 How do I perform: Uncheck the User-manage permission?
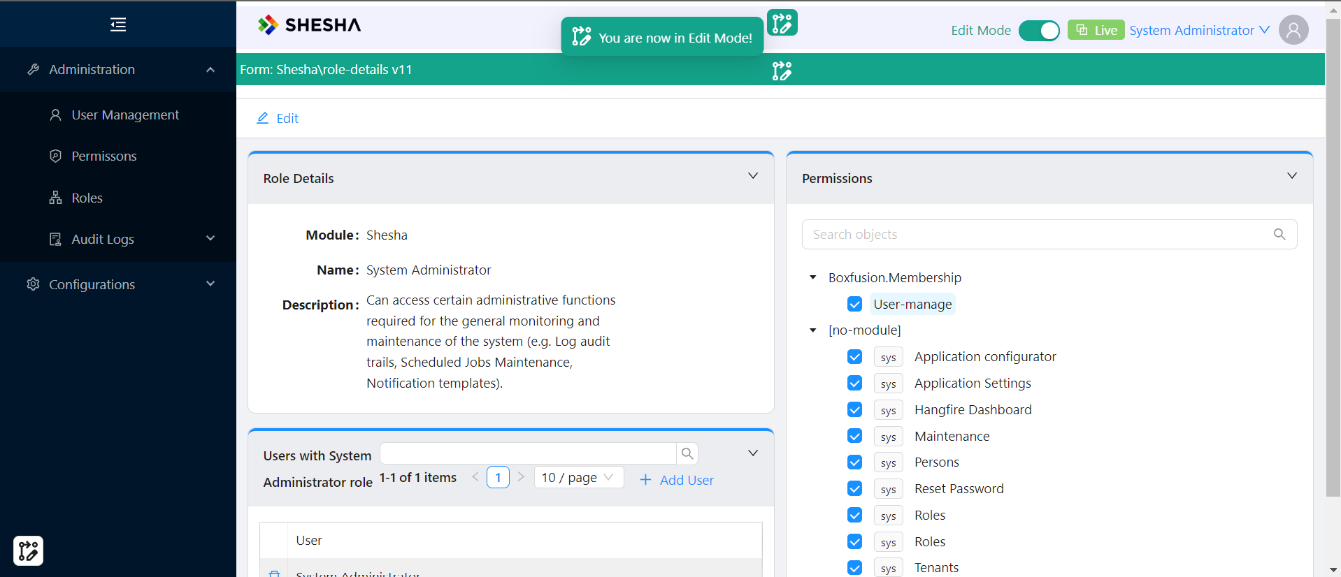pos(854,304)
